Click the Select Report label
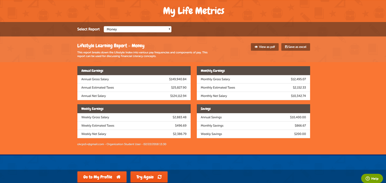 tap(88, 29)
